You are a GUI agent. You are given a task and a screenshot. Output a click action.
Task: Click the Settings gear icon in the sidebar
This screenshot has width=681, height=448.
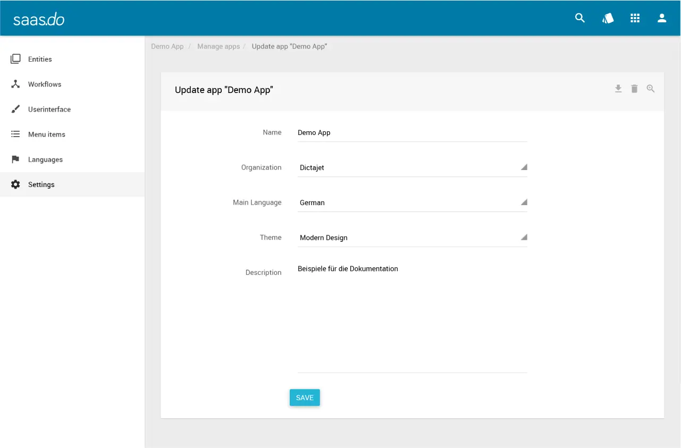(15, 184)
